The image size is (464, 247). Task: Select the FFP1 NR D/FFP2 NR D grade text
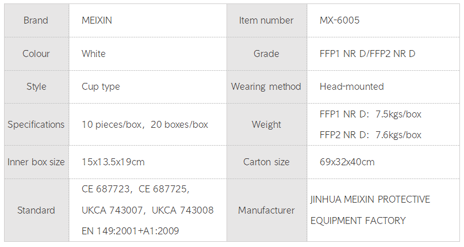click(x=367, y=54)
